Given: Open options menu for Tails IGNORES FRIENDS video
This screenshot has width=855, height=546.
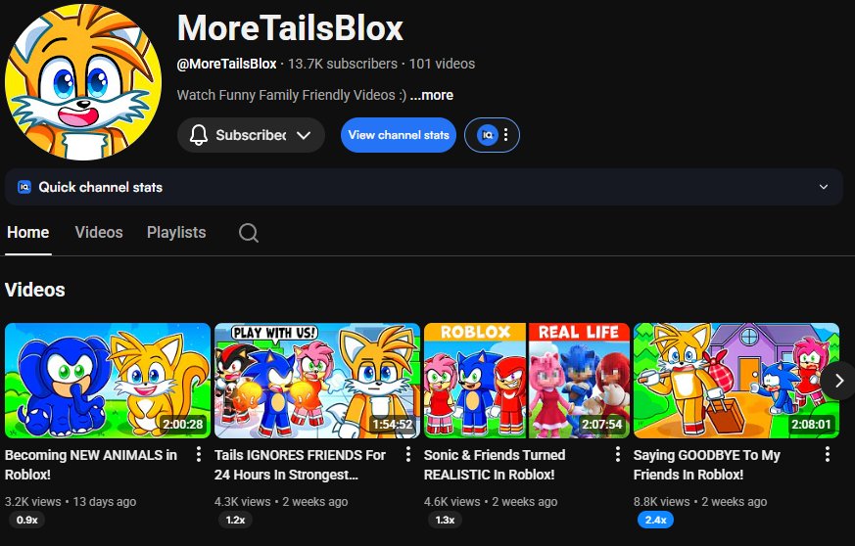Looking at the screenshot, I should click(x=407, y=454).
